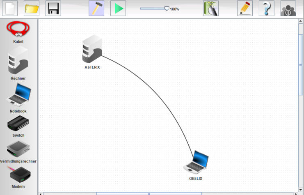The image size is (304, 195).
Task: Pick the Switch component
Action: click(18, 123)
